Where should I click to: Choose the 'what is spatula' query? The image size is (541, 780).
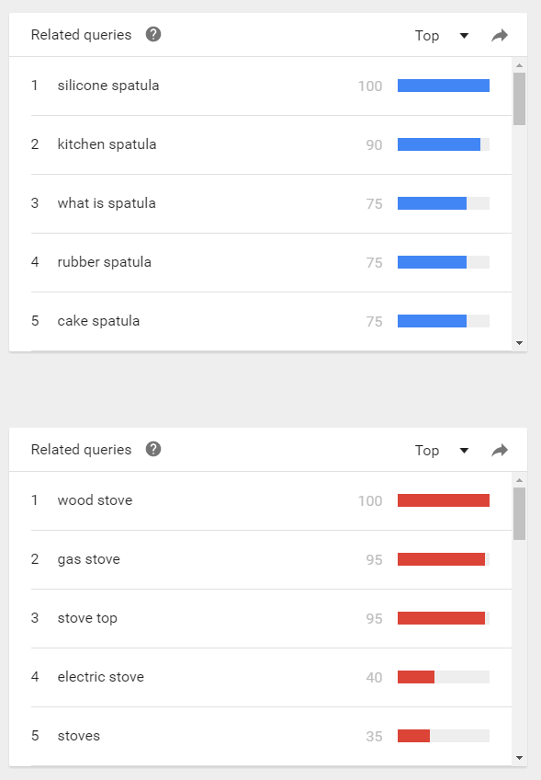107,203
